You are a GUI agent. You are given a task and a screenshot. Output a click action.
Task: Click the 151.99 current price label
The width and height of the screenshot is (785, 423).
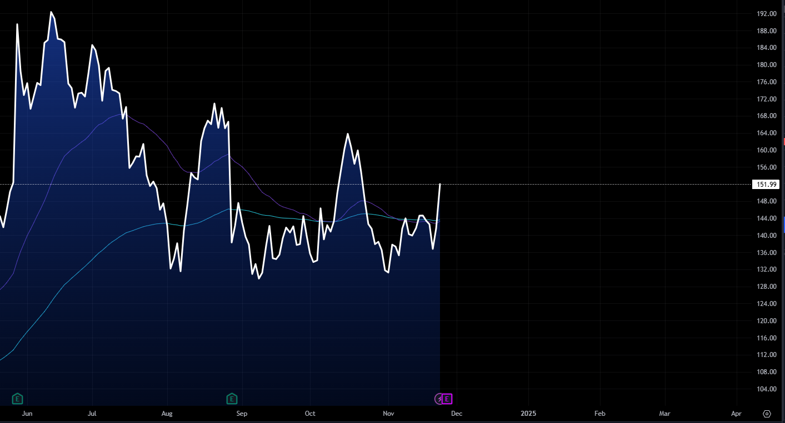[765, 184]
